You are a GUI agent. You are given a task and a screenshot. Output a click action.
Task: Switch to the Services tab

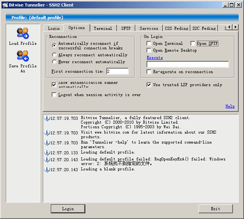[x=149, y=28]
